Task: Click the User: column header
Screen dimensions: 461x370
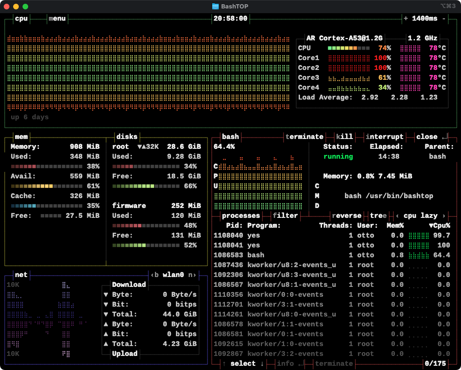Action: (368, 225)
